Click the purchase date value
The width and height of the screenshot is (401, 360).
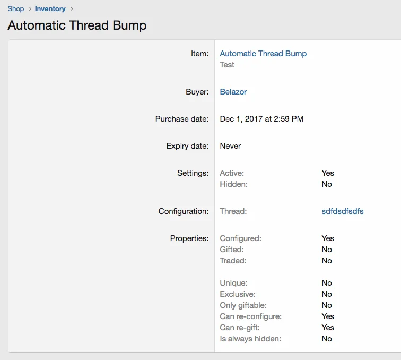pyautogui.click(x=261, y=119)
